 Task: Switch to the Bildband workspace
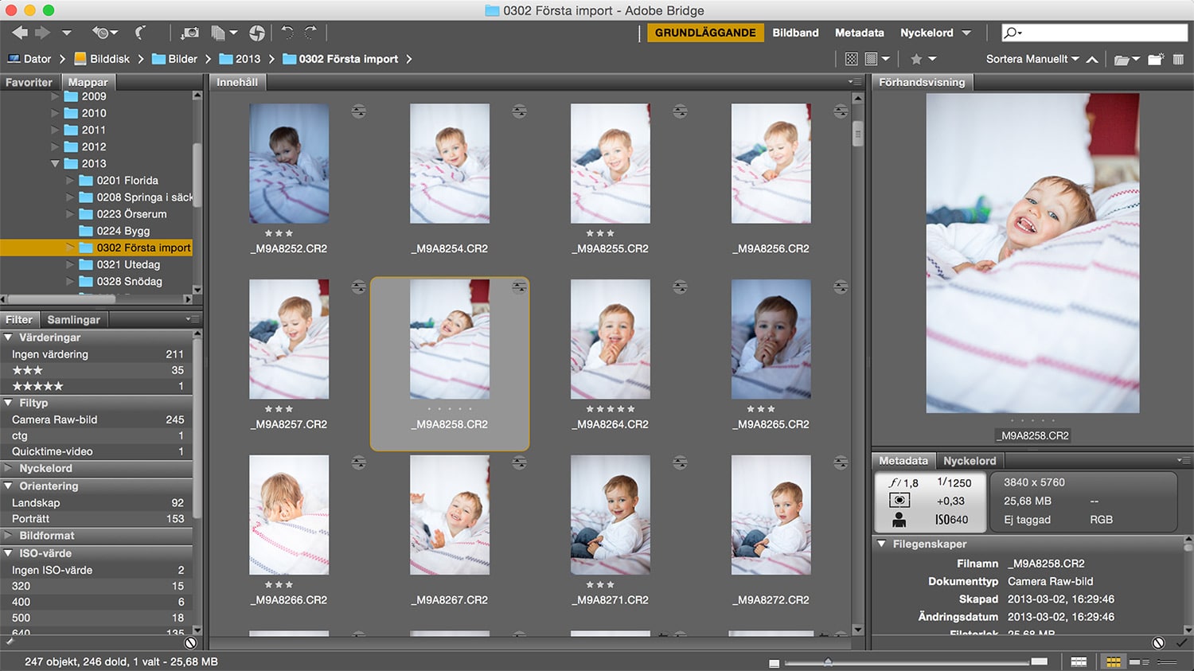795,33
